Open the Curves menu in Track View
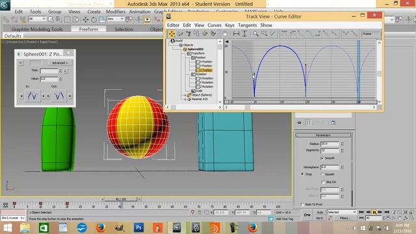This screenshot has width=416, height=234. [214, 25]
